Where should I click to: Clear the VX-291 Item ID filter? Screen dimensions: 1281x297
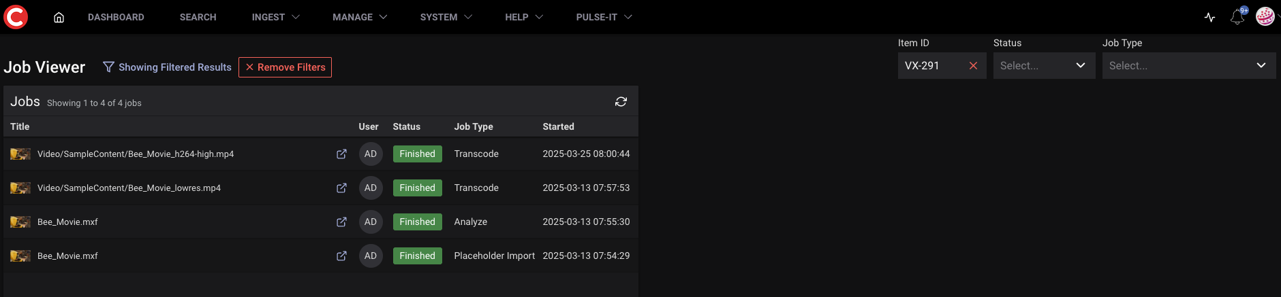(x=973, y=66)
